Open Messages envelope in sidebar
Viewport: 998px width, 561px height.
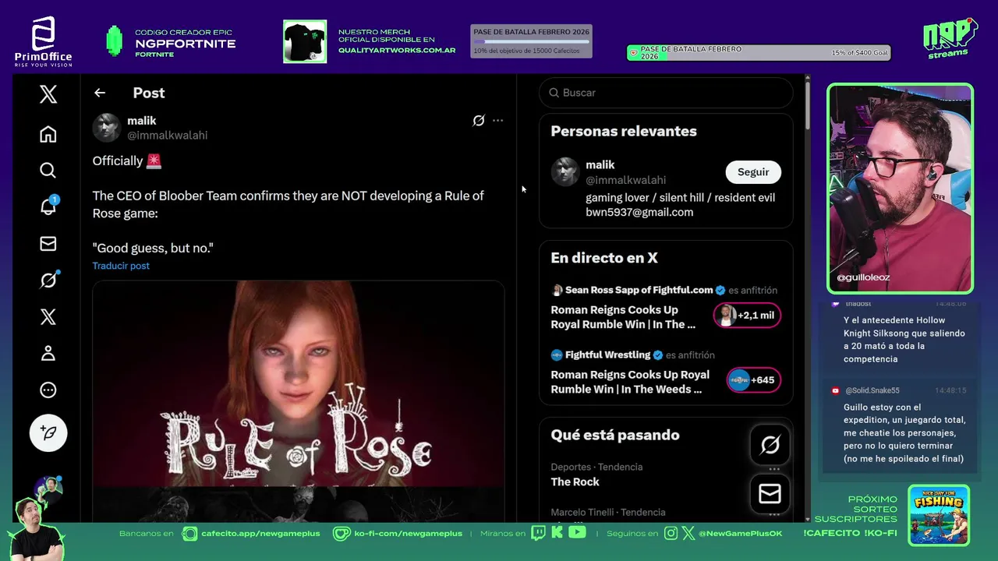[x=48, y=244]
